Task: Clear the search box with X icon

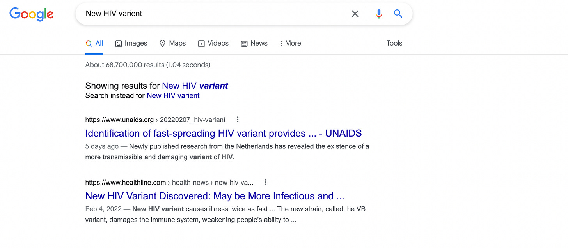Action: 355,14
